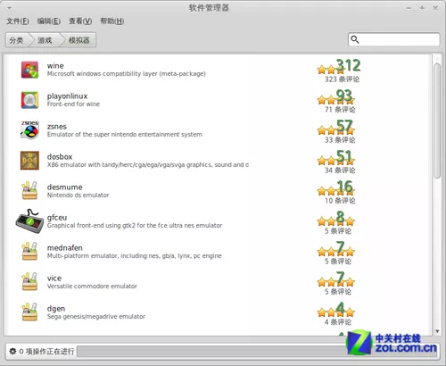Click 'Sega genesis/megadrive emulator' description
446x366 pixels.
tap(96, 317)
